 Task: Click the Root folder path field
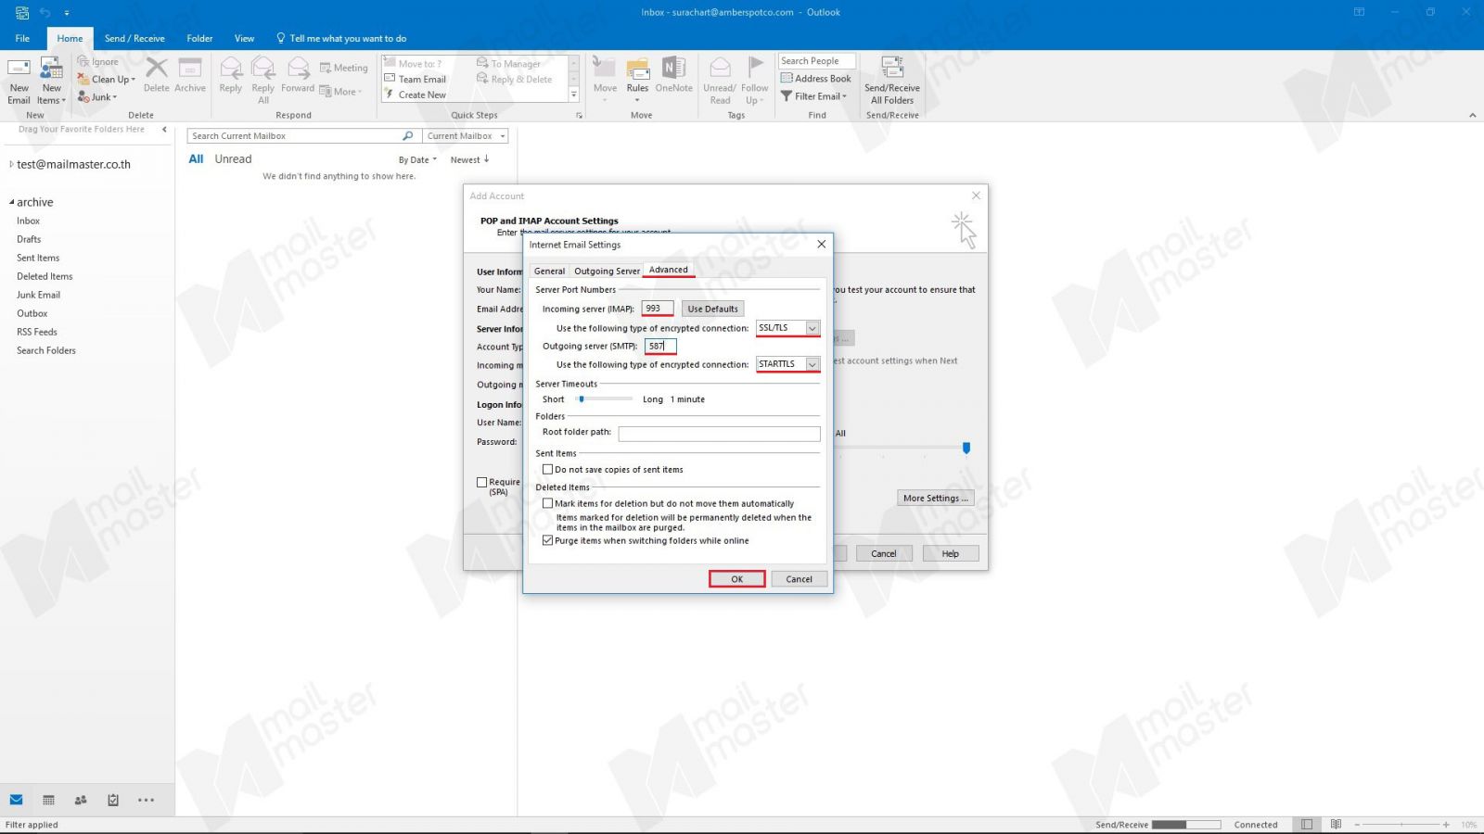[x=719, y=434]
